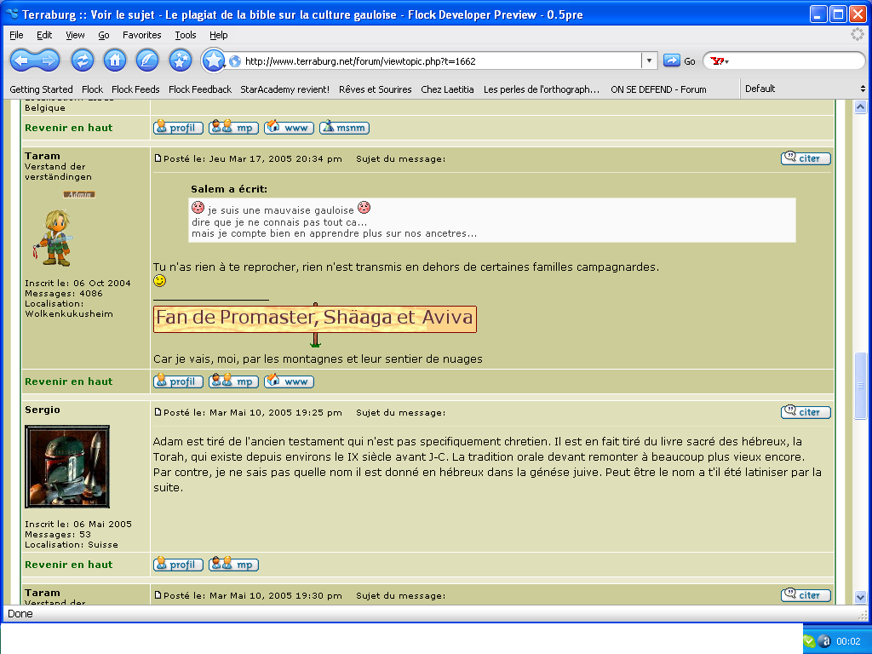Click the Fan de Promaster signature banner

pyautogui.click(x=315, y=318)
